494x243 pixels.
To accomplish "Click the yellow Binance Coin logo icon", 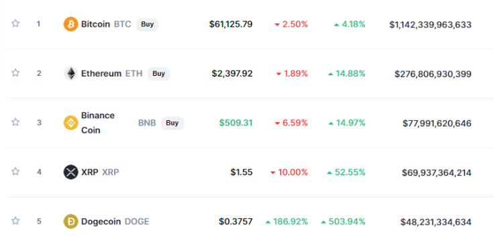I will pyautogui.click(x=71, y=123).
